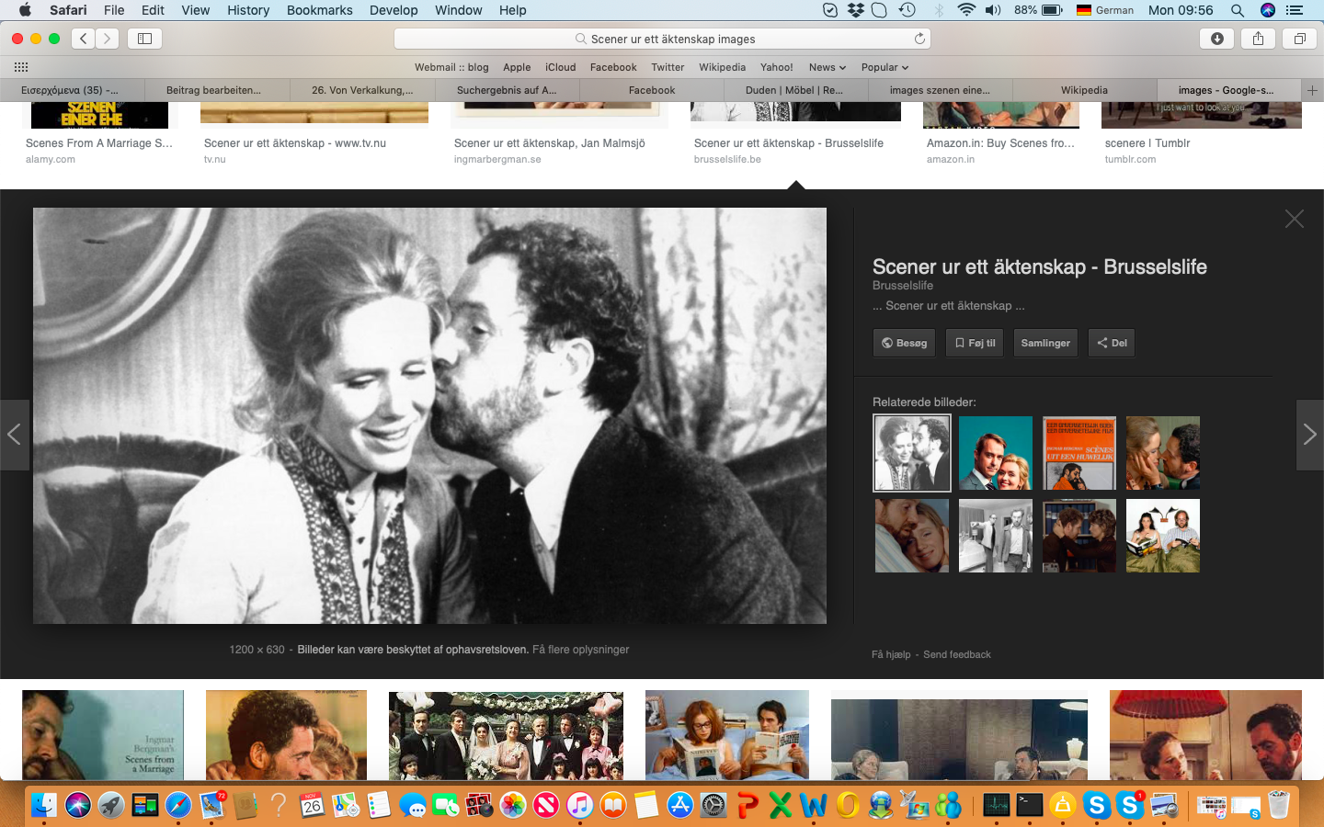Open Safari downloads button
1324x827 pixels.
(x=1217, y=39)
